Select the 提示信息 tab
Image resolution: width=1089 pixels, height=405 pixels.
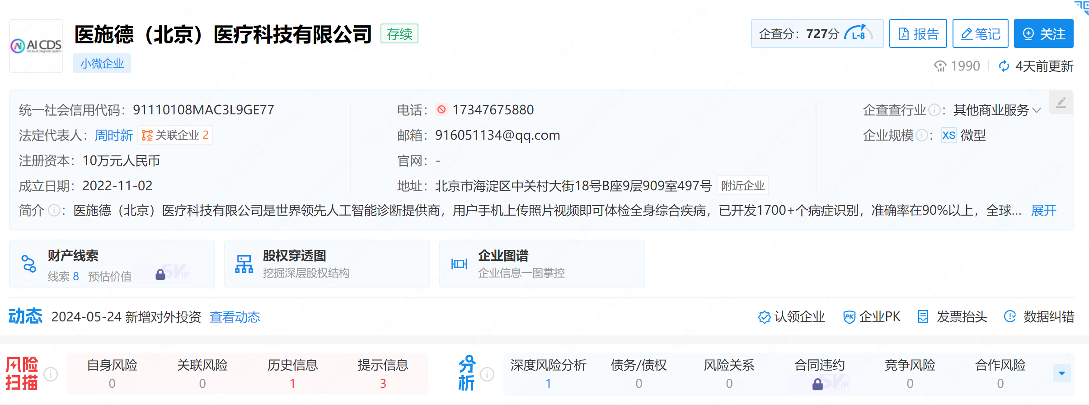(383, 374)
